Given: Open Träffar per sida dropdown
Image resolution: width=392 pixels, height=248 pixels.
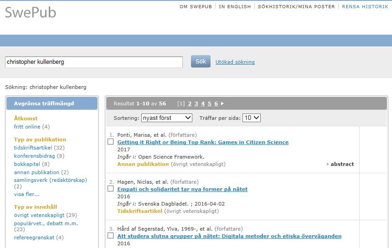Looking at the screenshot, I should pos(252,118).
